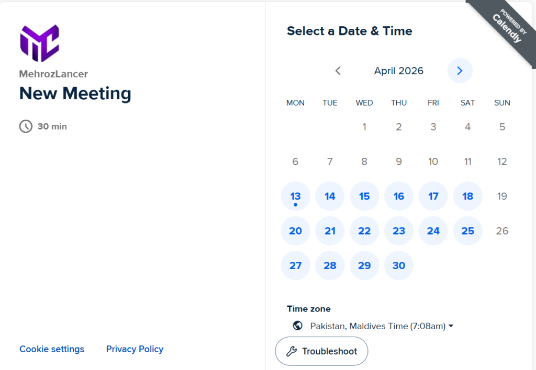Pick Wednesday April 22
This screenshot has height=370, width=536.
click(x=364, y=231)
